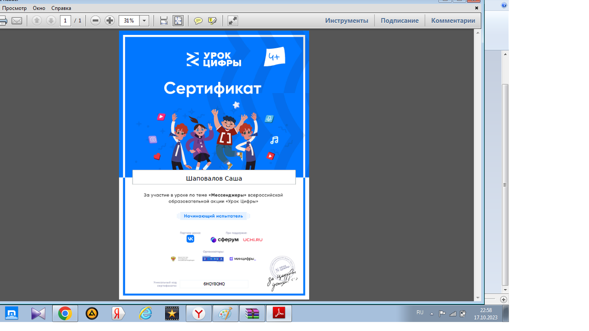Image resolution: width=589 pixels, height=331 pixels.
Task: Click the Начинающий испытатель label
Action: pyautogui.click(x=214, y=216)
